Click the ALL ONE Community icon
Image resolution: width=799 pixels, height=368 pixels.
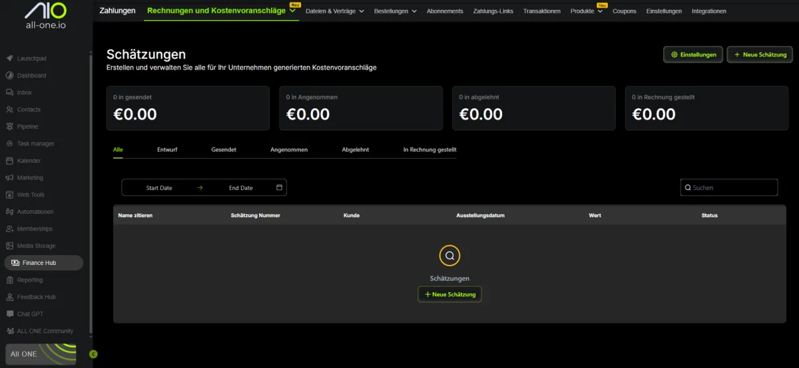pos(10,331)
